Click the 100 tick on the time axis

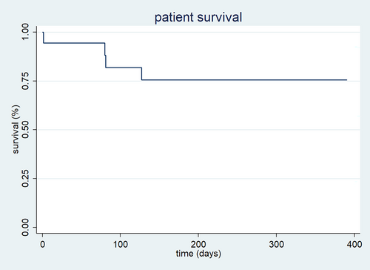pyautogui.click(x=121, y=245)
